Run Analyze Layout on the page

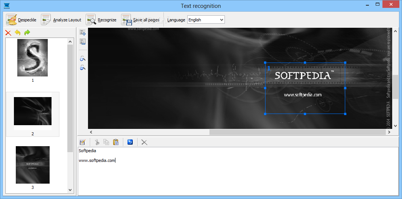pyautogui.click(x=61, y=20)
